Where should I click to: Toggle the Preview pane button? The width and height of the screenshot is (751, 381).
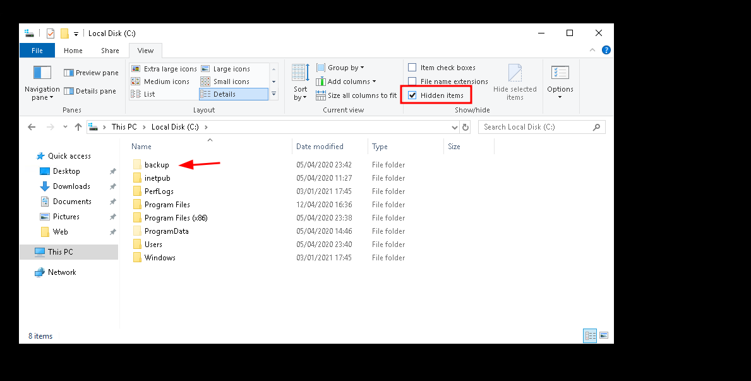(x=91, y=73)
